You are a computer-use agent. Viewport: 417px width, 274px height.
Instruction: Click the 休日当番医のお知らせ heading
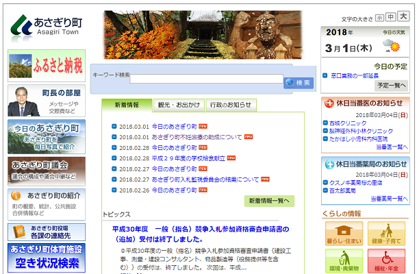click(x=369, y=103)
